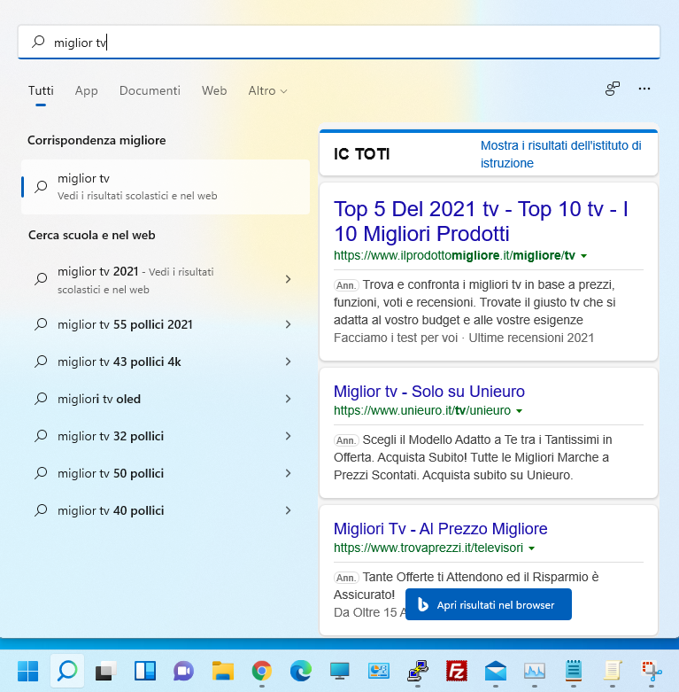Click 'Mostra i risultati dell'istituto di istruzione' link
The width and height of the screenshot is (679, 692).
(560, 154)
